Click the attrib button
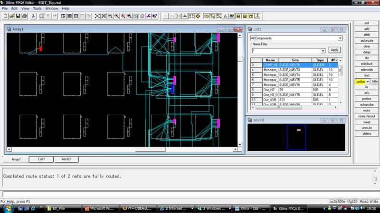380x213 pixels. [367, 35]
